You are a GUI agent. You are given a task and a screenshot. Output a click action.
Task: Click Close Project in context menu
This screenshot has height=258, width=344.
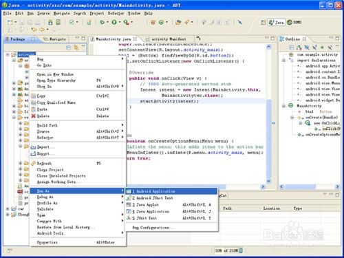point(78,170)
